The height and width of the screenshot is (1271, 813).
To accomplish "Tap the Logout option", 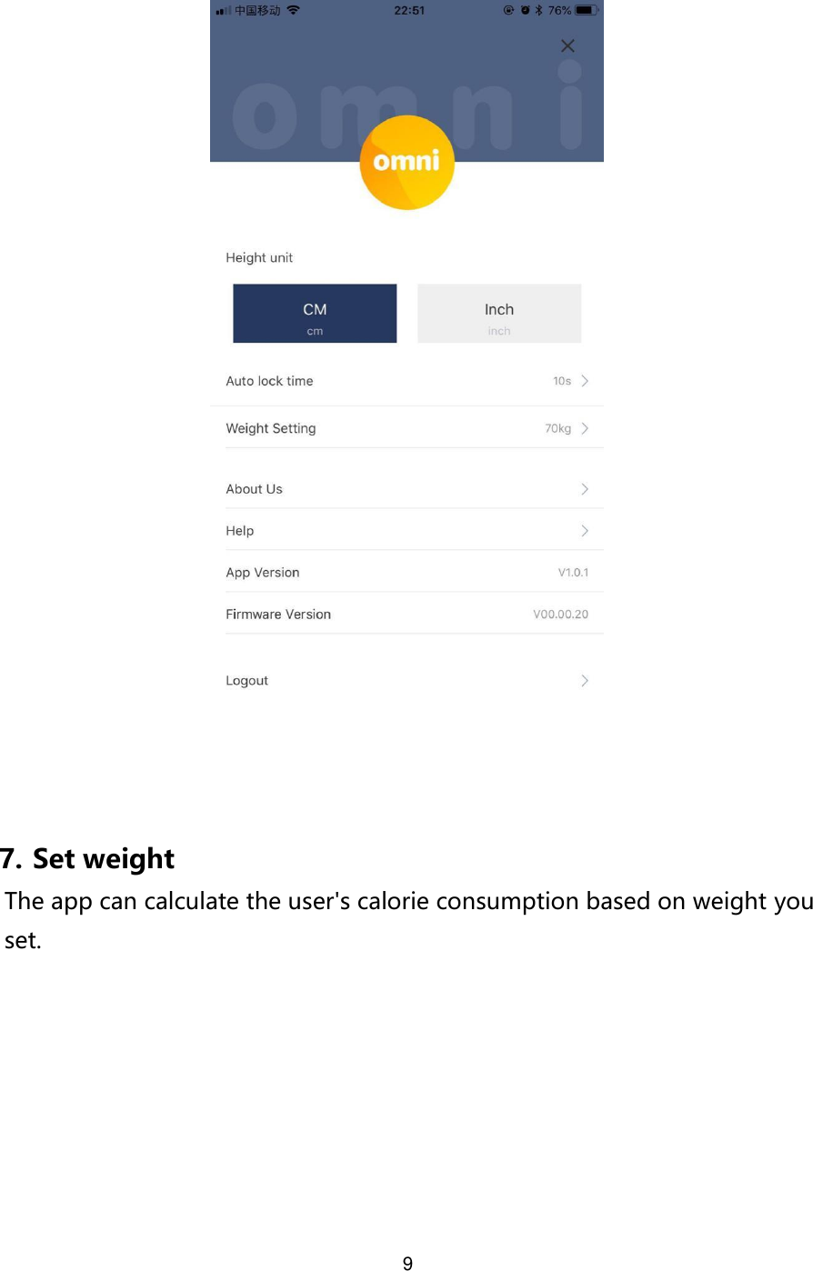I will point(246,679).
